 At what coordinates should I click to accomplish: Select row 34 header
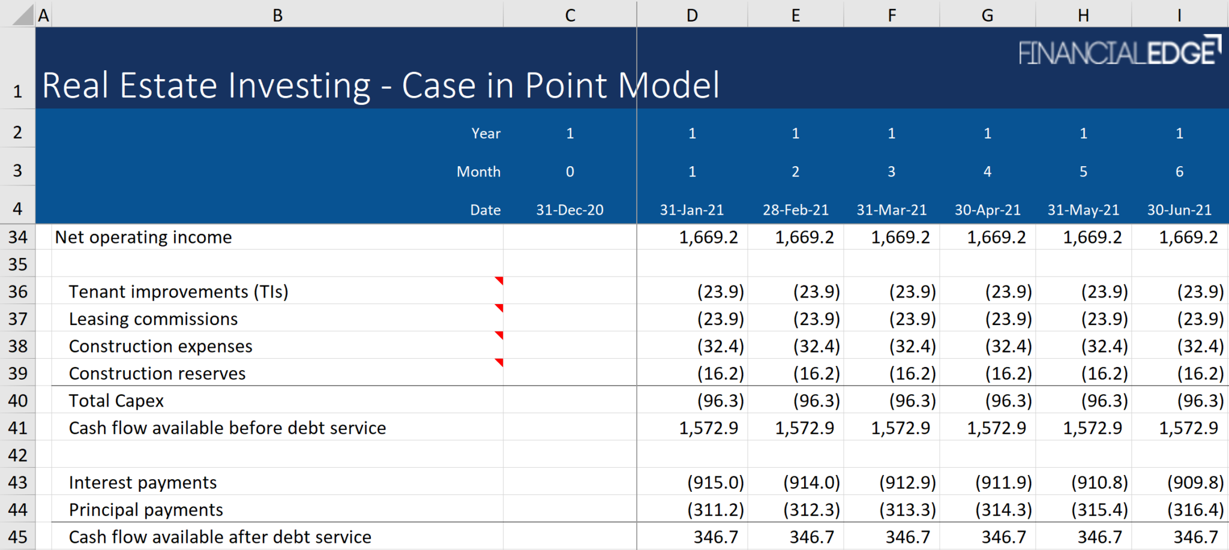point(17,237)
